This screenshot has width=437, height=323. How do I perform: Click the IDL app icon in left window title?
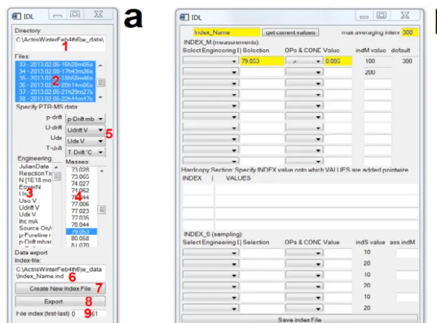tap(16, 16)
